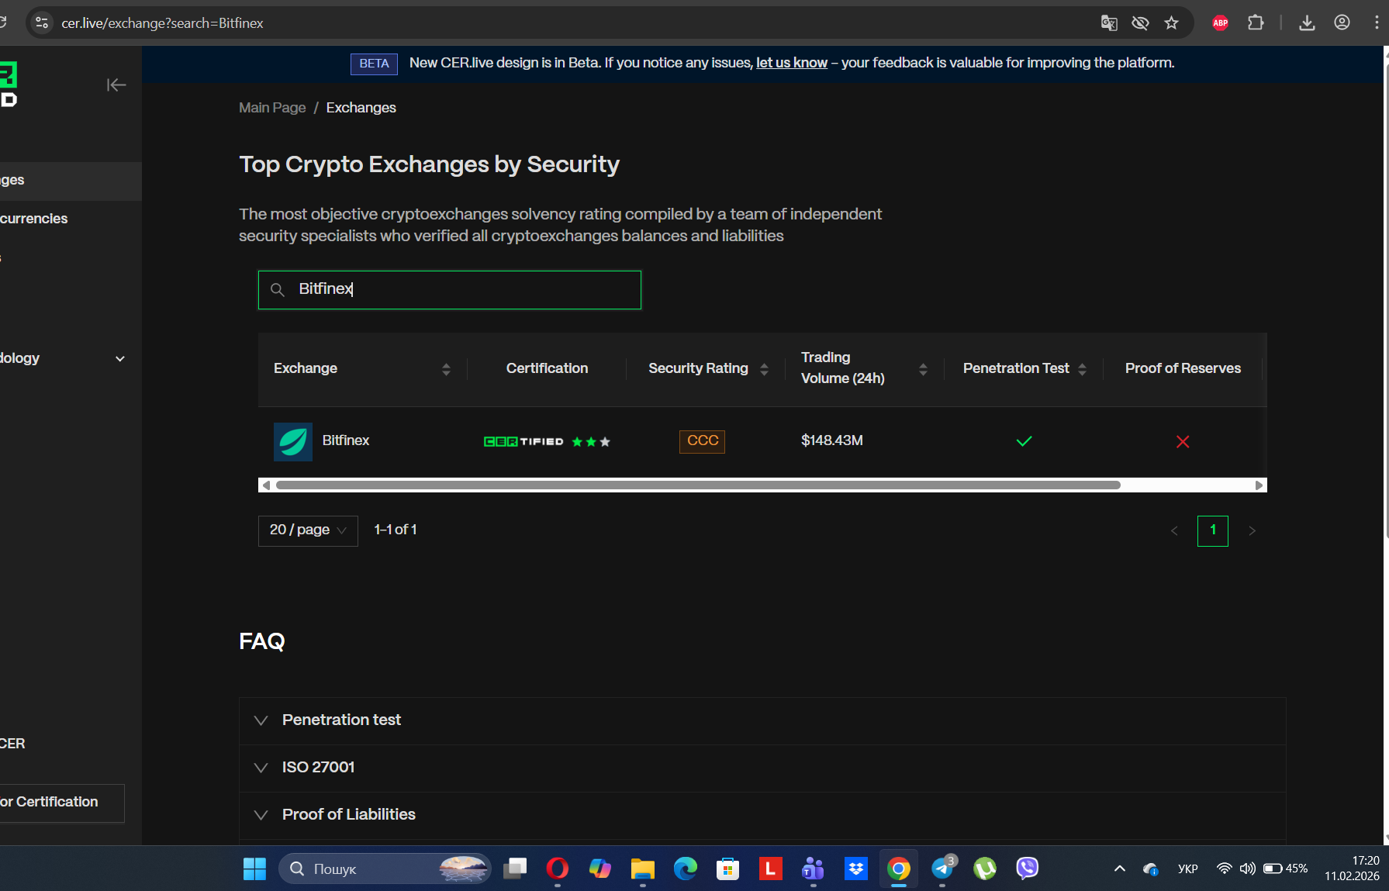Click the table scrollbar left arrow
This screenshot has height=891, width=1389.
[266, 485]
